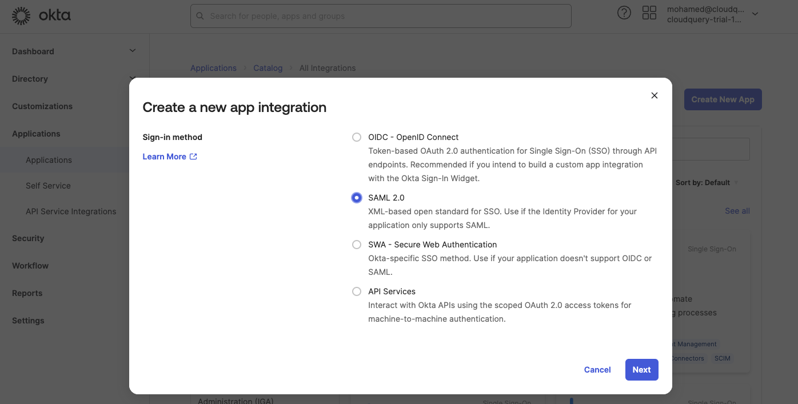The width and height of the screenshot is (798, 404).
Task: Go to API Service Integrations menu item
Action: [x=71, y=211]
